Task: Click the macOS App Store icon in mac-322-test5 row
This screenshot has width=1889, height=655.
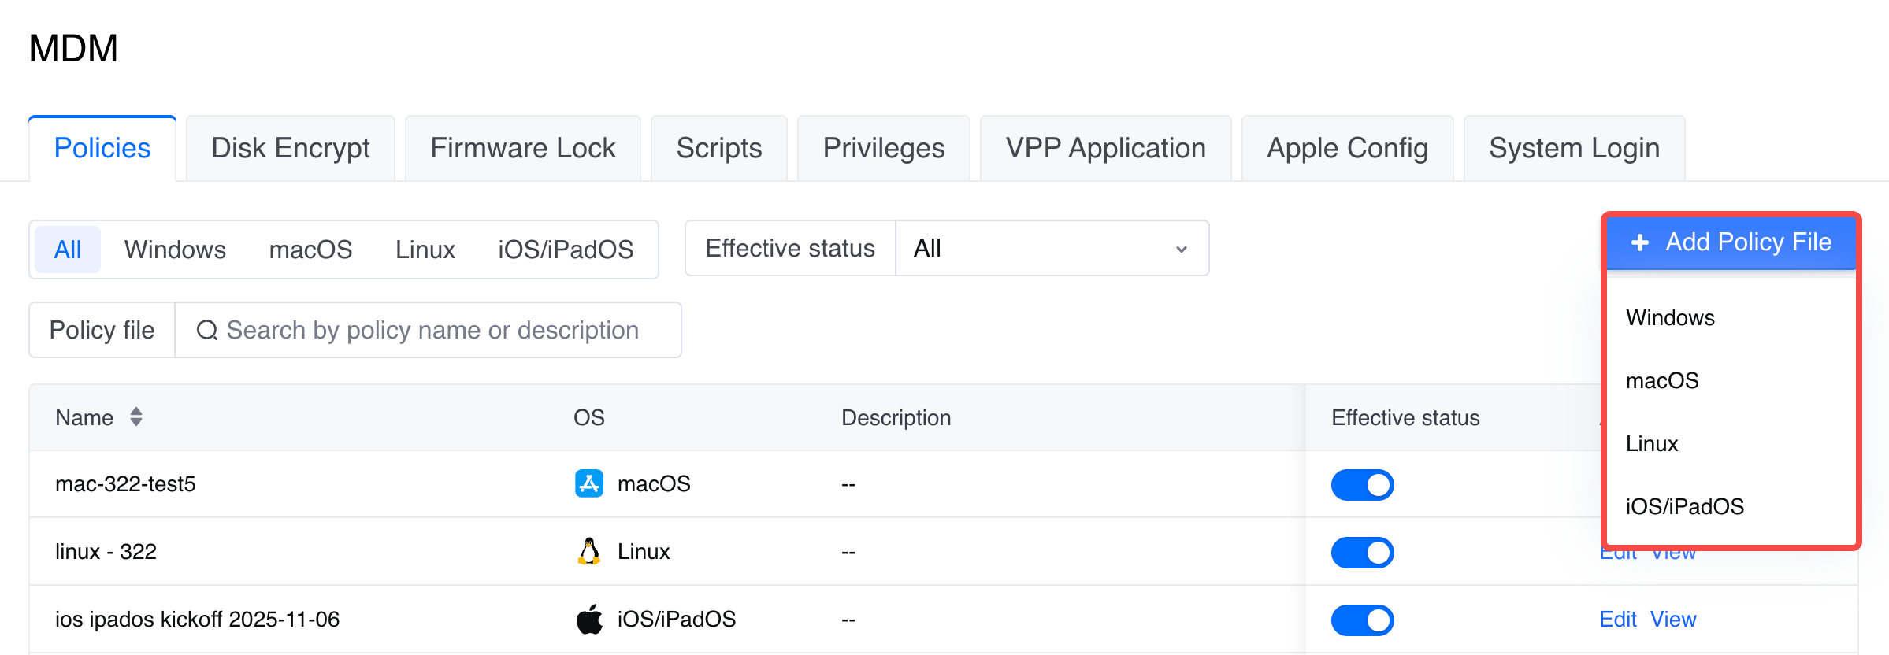Action: click(588, 483)
